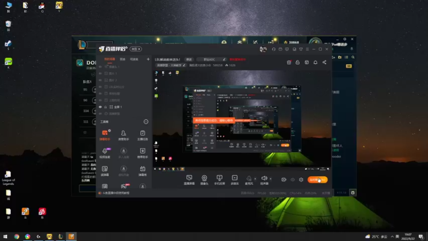The width and height of the screenshot is (428, 241).
Task: Click the bell notification icon above the preview
Action: pyautogui.click(x=315, y=62)
